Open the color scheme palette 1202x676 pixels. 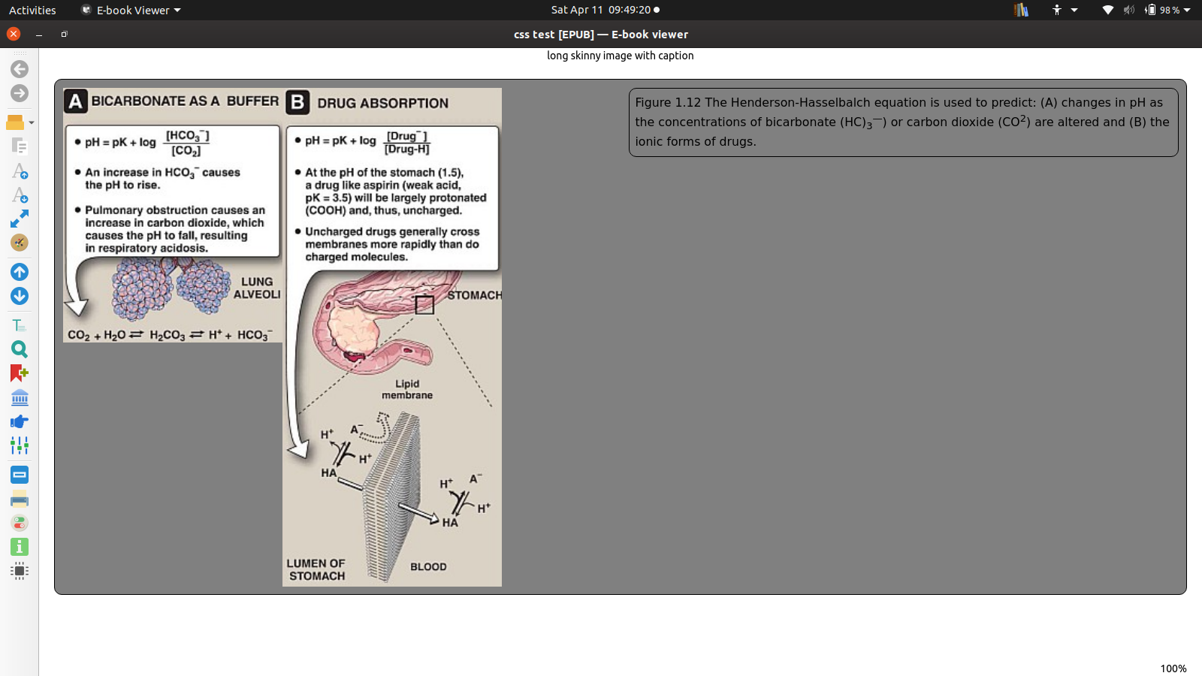click(x=20, y=243)
